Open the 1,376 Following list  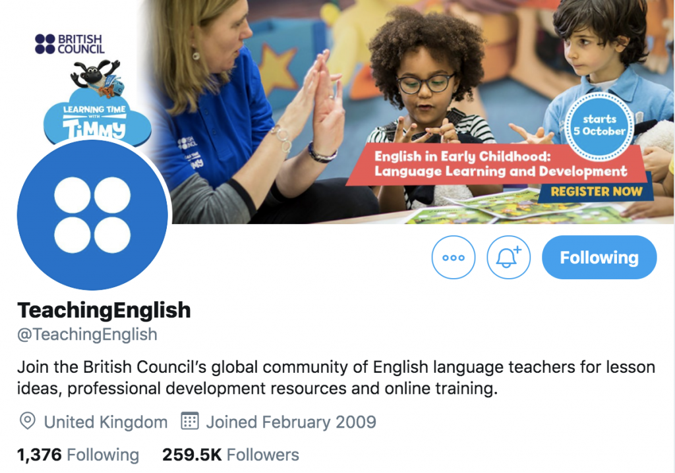78,455
